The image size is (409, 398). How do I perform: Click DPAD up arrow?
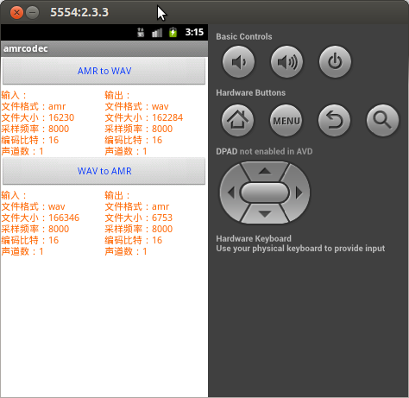[x=265, y=171]
